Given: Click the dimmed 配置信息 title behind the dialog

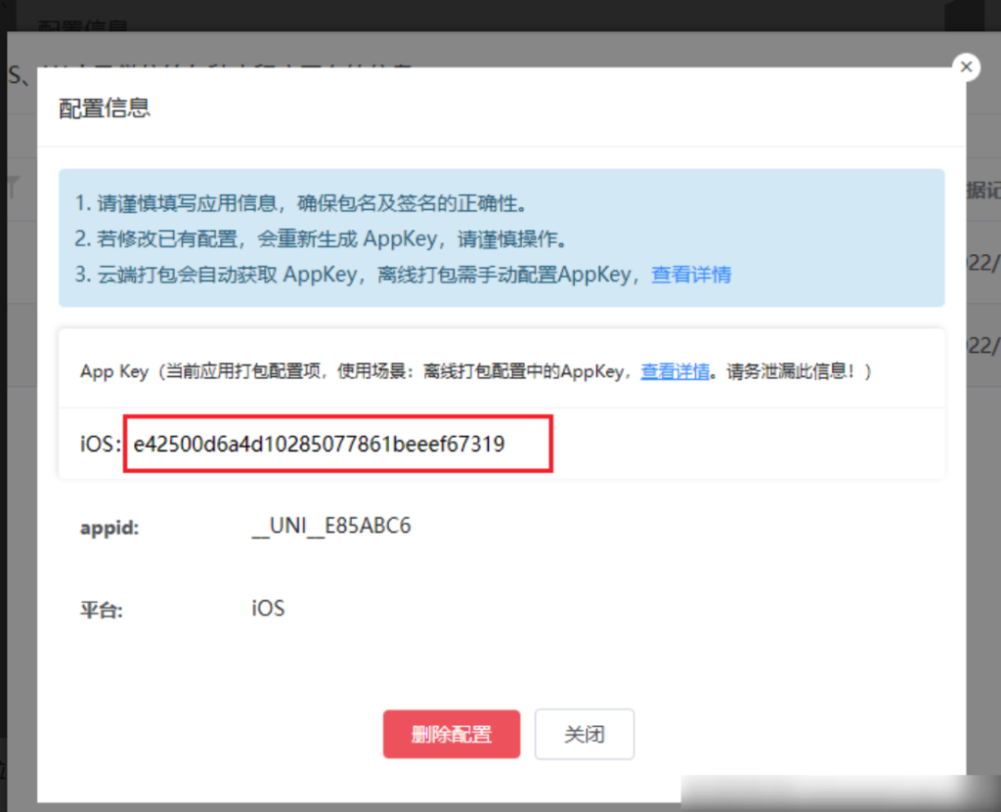Looking at the screenshot, I should (83, 25).
